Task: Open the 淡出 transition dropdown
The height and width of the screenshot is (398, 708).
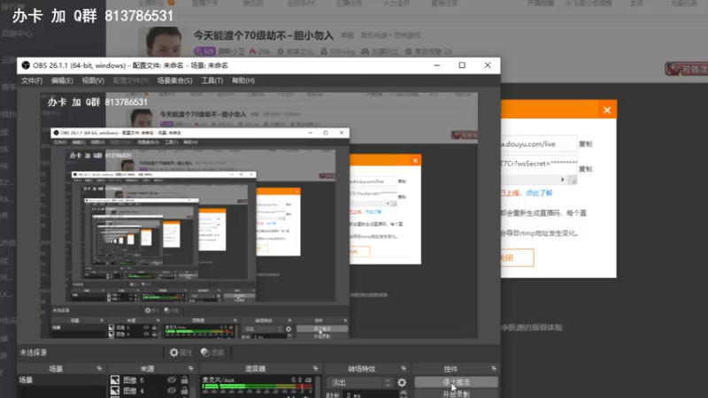Action: [x=360, y=383]
